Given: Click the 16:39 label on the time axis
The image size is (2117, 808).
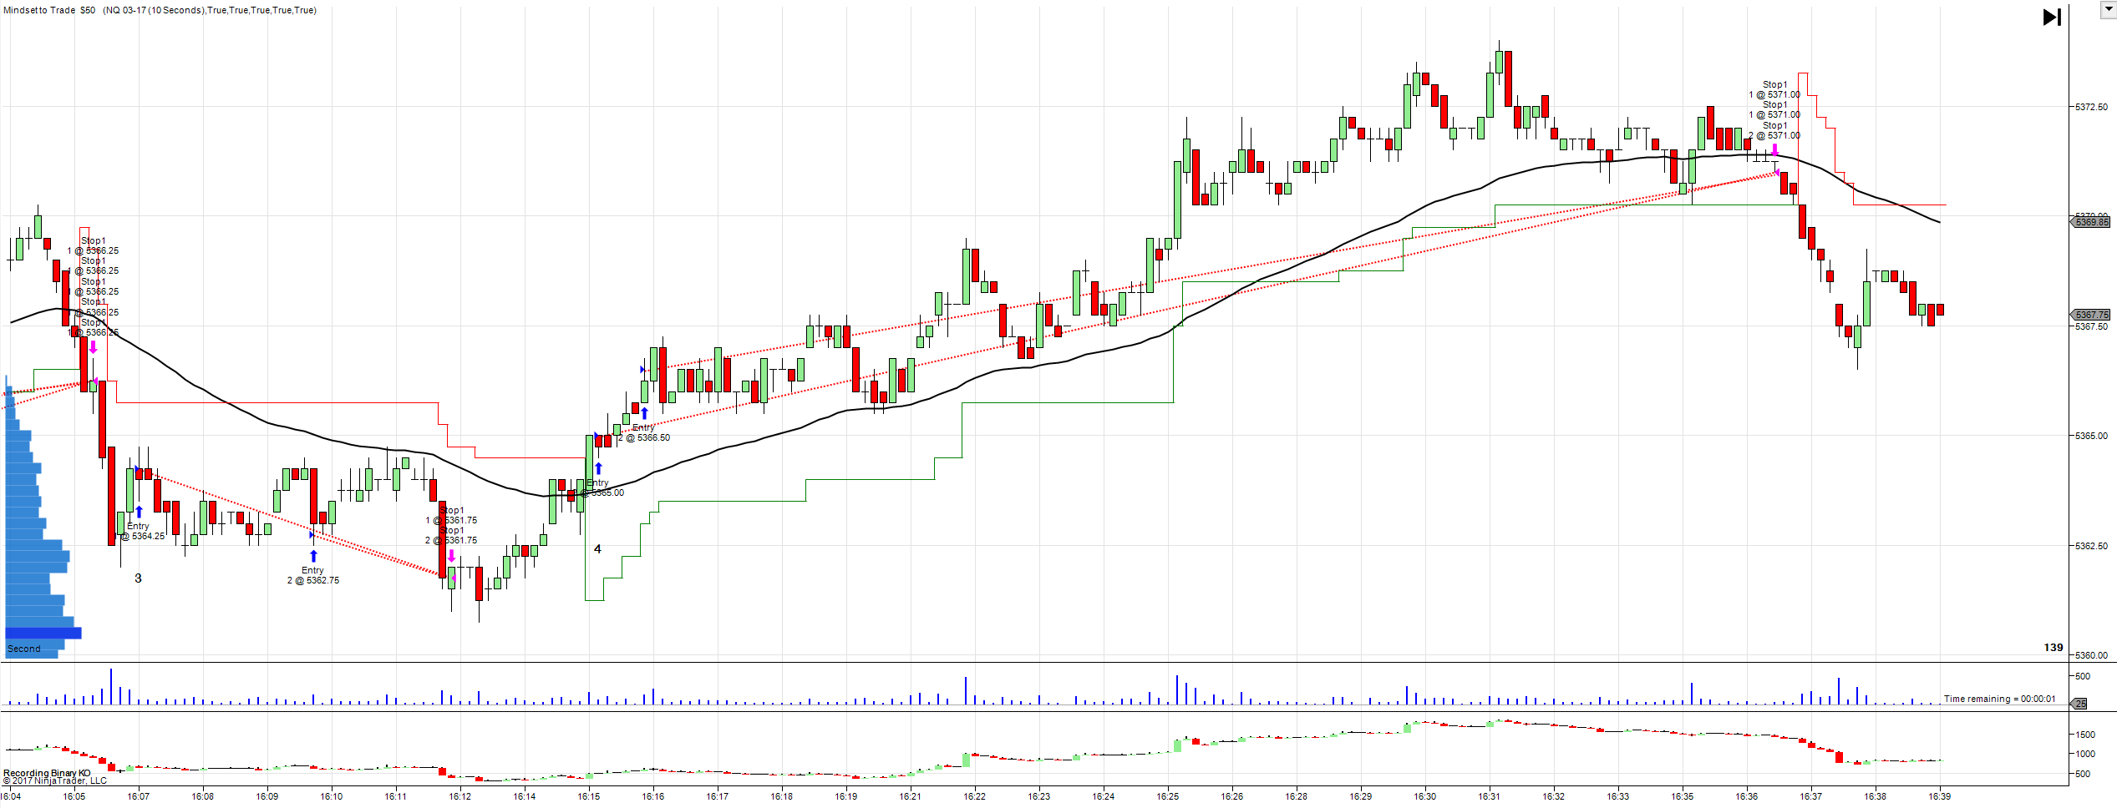Looking at the screenshot, I should [x=1939, y=796].
